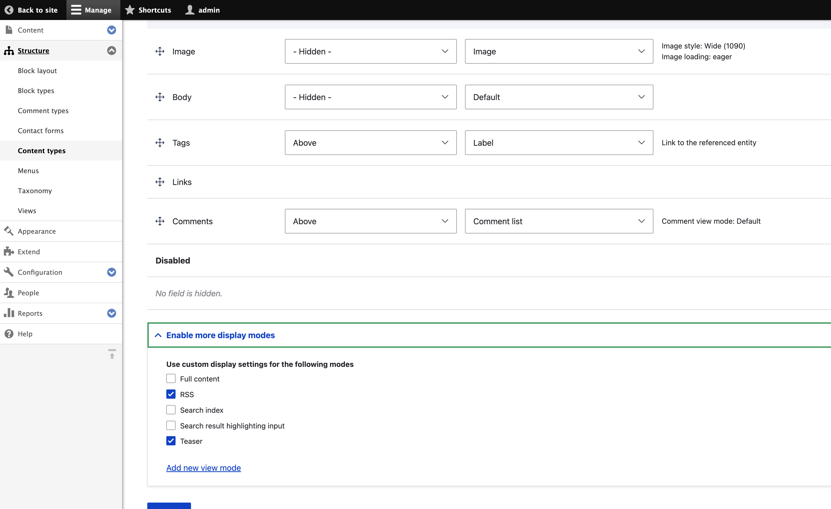Select Content types in the sidebar
Screen dimensions: 831x509
[42, 151]
